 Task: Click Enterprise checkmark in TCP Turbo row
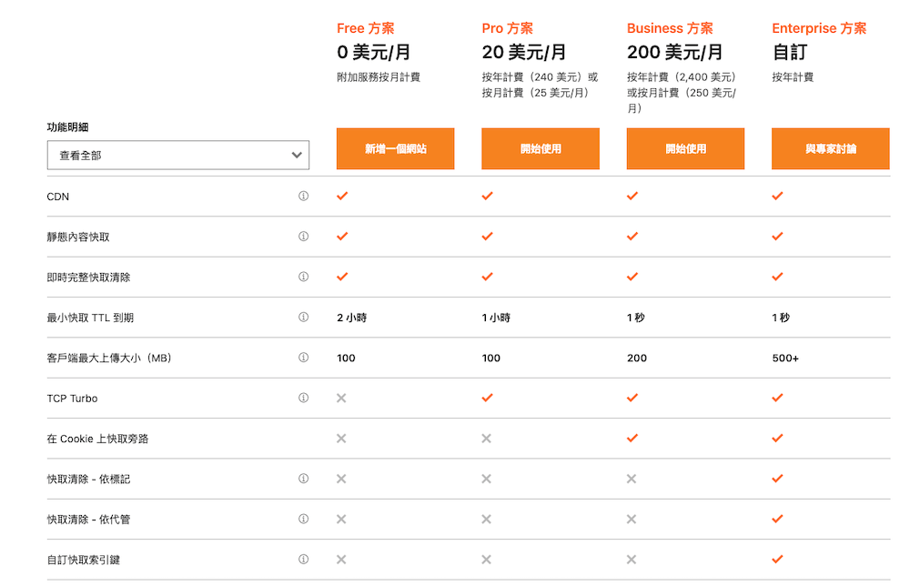pyautogui.click(x=778, y=398)
